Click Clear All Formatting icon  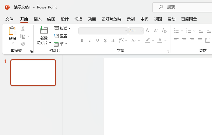tap(164, 31)
